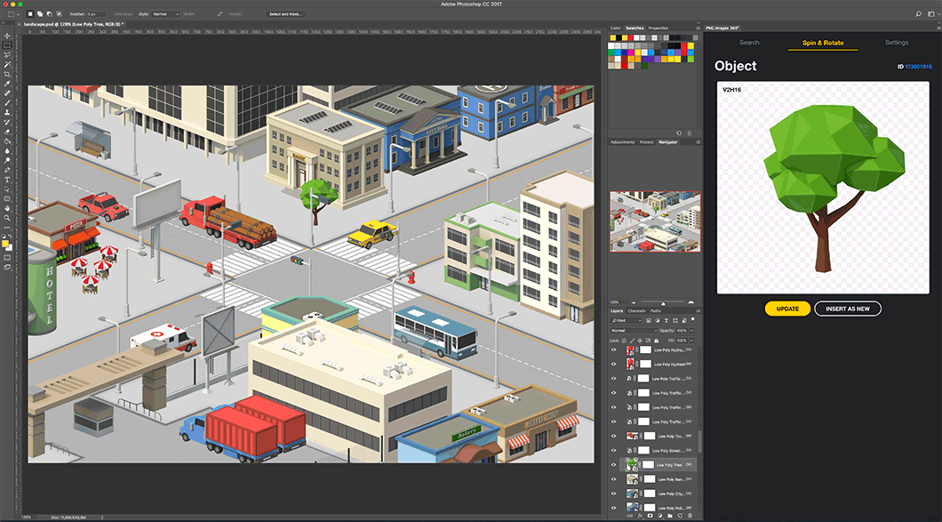
Task: Open the Settings tab in plugin panel
Action: pos(896,43)
